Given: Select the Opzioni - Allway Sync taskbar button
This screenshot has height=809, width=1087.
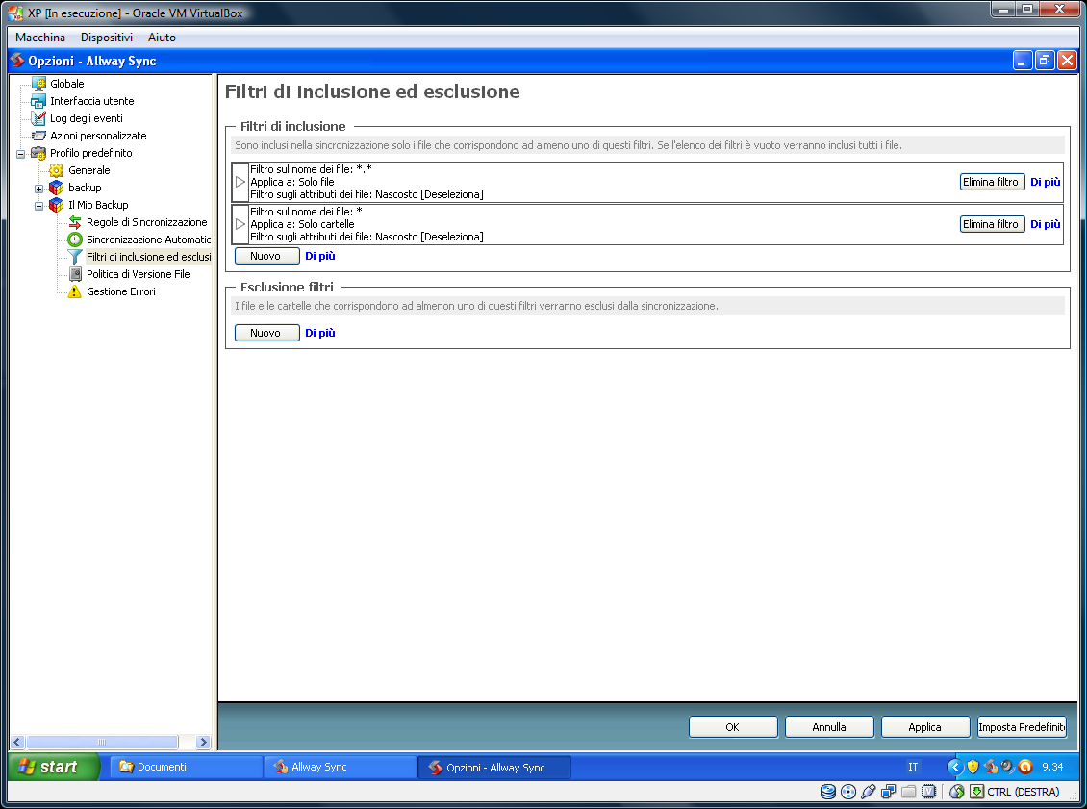Looking at the screenshot, I should (x=494, y=768).
